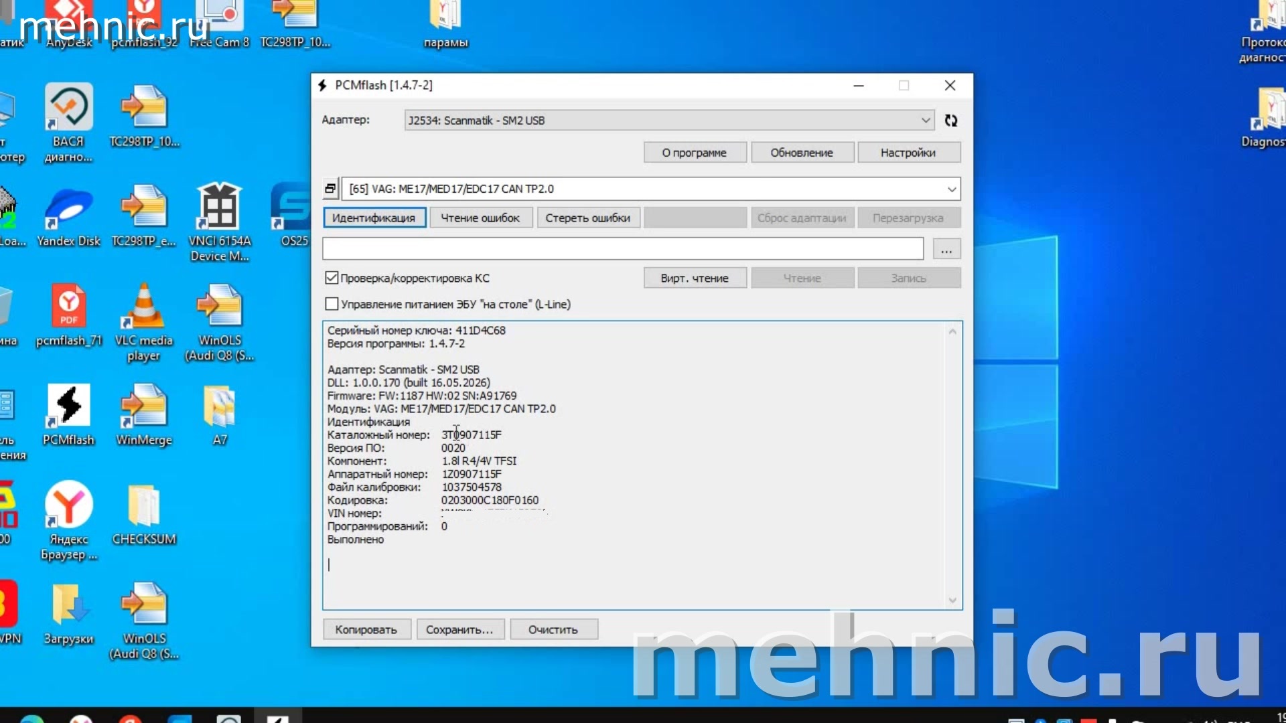Open the CHECKSUM folder
This screenshot has height=723, width=1286.
(x=144, y=515)
